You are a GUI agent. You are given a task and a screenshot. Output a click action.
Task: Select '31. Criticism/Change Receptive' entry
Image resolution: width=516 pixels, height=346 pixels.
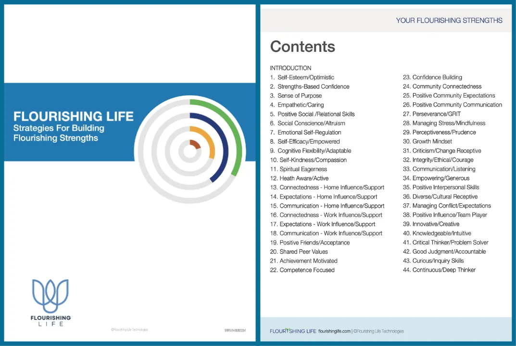[442, 150]
